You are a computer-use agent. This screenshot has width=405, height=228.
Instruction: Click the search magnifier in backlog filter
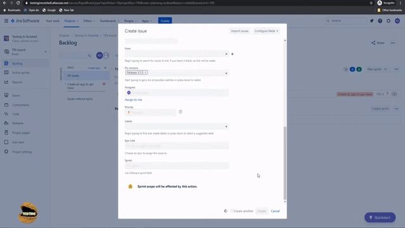pyautogui.click(x=89, y=56)
